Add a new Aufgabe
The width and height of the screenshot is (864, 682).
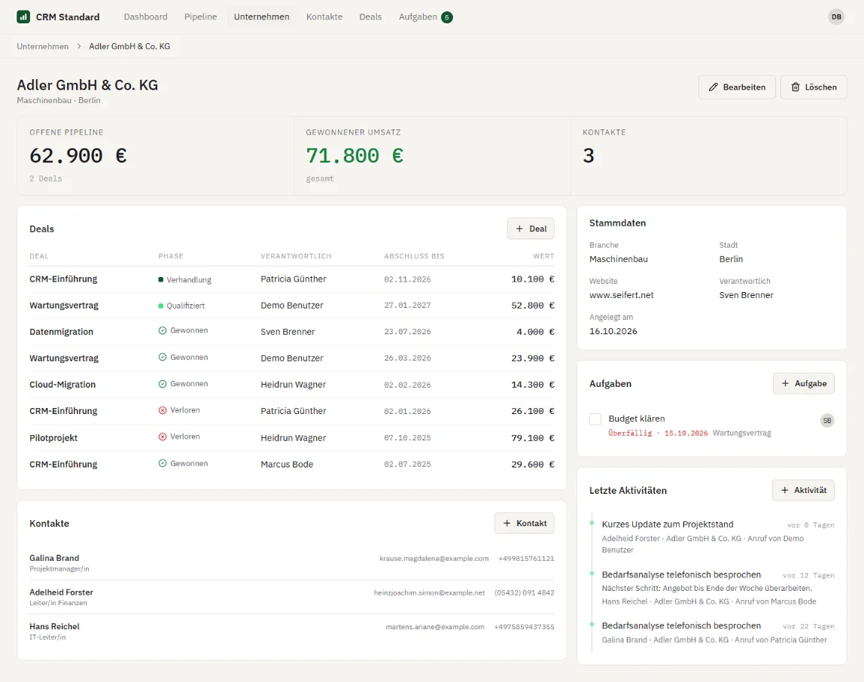click(803, 383)
